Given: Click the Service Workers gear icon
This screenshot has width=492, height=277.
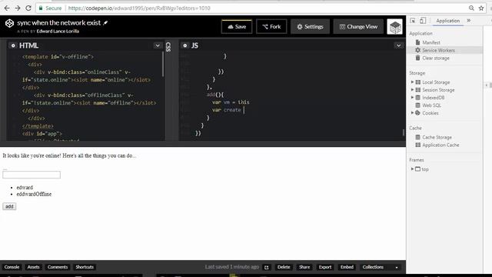Looking at the screenshot, I should tap(417, 50).
